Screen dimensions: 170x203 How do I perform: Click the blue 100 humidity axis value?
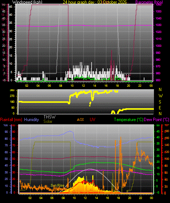[x=5, y=125]
